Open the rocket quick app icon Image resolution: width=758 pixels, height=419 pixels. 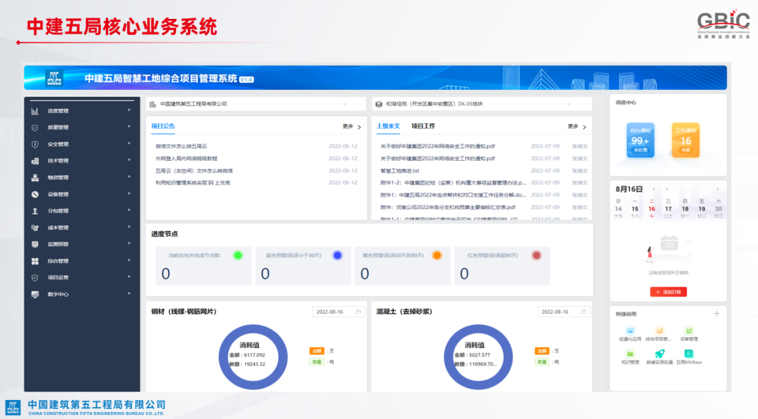(x=659, y=354)
